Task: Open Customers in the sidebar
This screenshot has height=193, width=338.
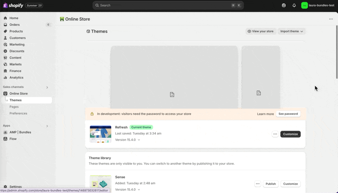Action: point(17,38)
